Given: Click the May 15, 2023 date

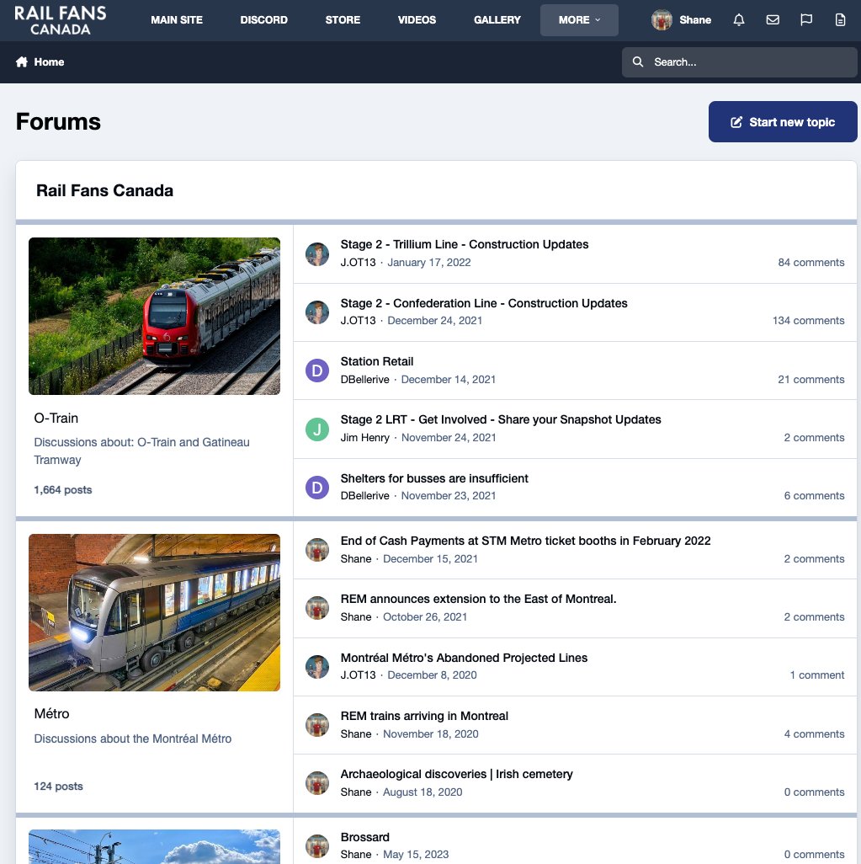Looking at the screenshot, I should click(416, 855).
